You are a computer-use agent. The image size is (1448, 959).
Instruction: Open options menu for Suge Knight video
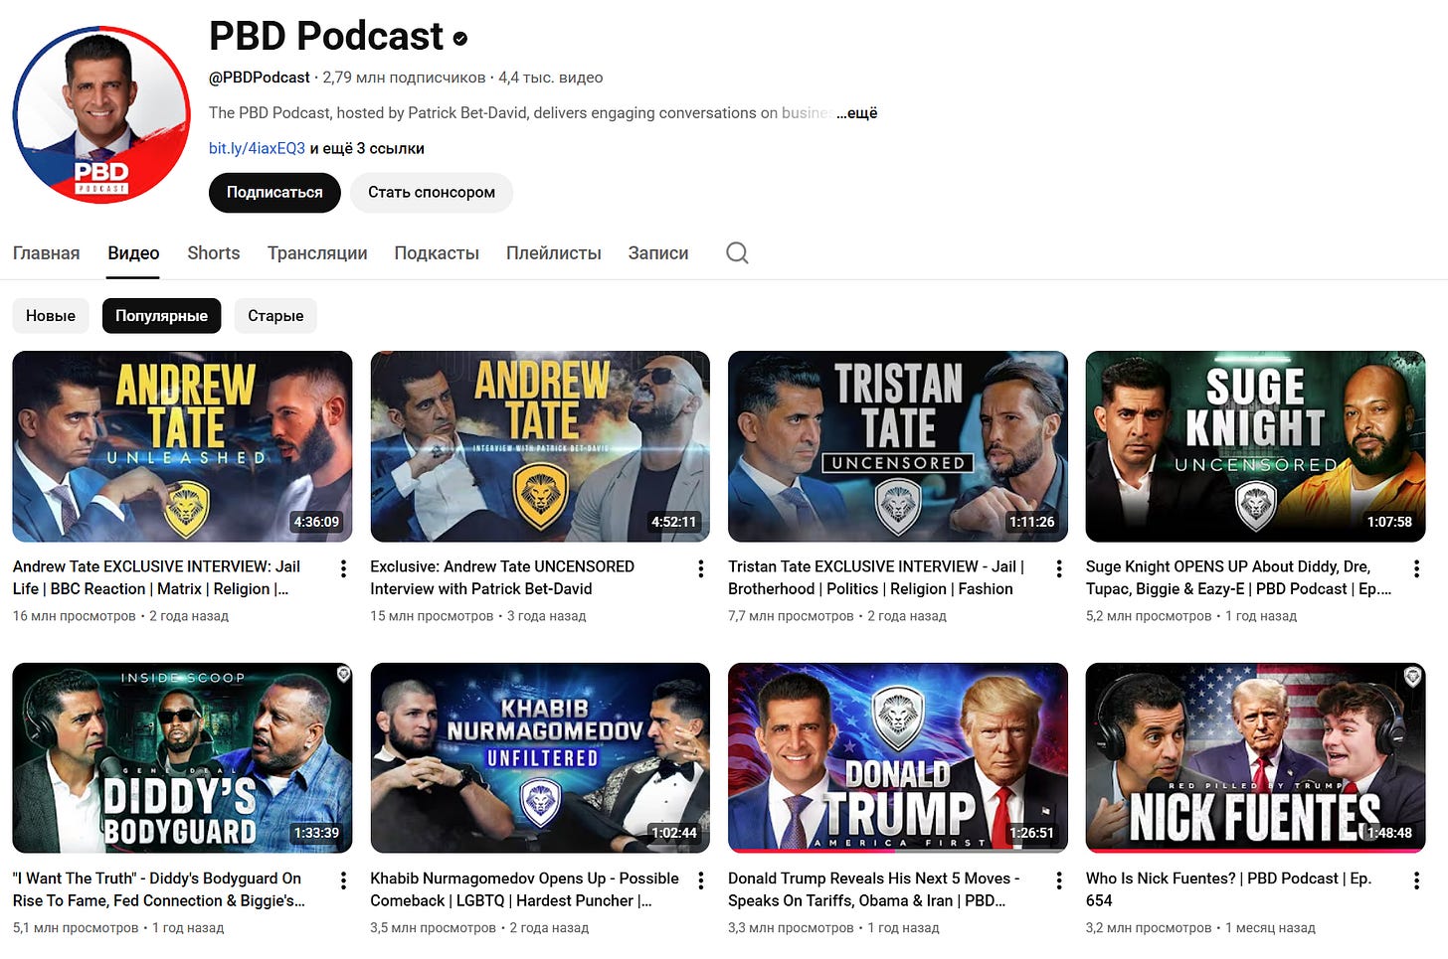(1416, 568)
